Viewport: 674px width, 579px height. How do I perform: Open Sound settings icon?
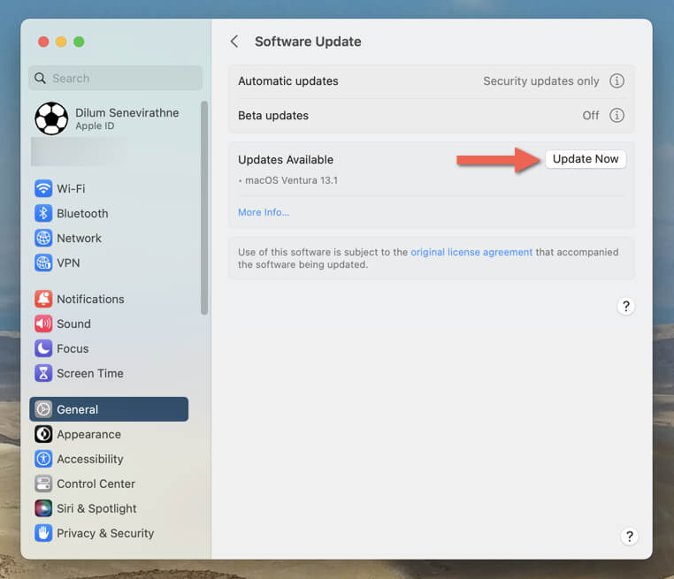coord(43,324)
